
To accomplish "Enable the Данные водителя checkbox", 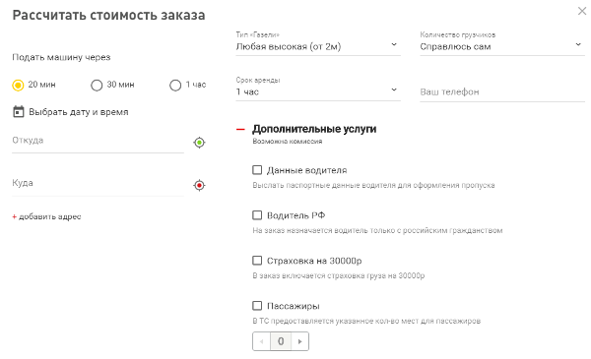I will 257,170.
